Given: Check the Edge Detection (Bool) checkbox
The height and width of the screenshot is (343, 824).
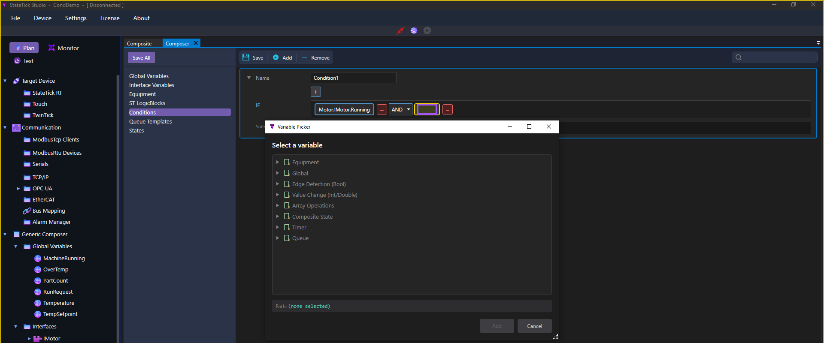Looking at the screenshot, I should (287, 184).
